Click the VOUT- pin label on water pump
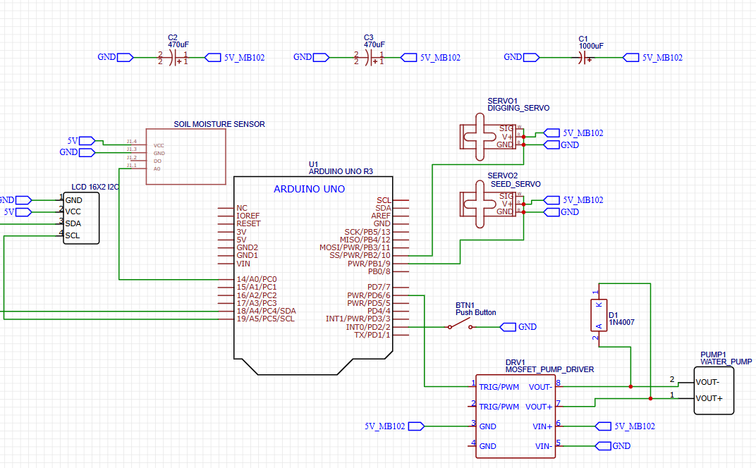 (707, 382)
